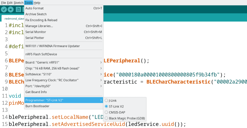This screenshot has width=247, height=128.
Task: Choose Archive Sketch menu entry
Action: click(x=64, y=14)
